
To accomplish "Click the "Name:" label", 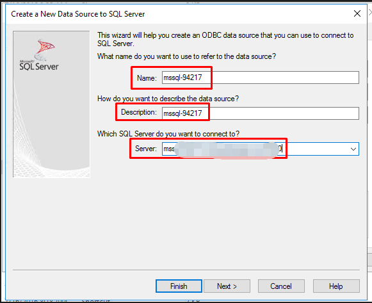I will pyautogui.click(x=147, y=78).
